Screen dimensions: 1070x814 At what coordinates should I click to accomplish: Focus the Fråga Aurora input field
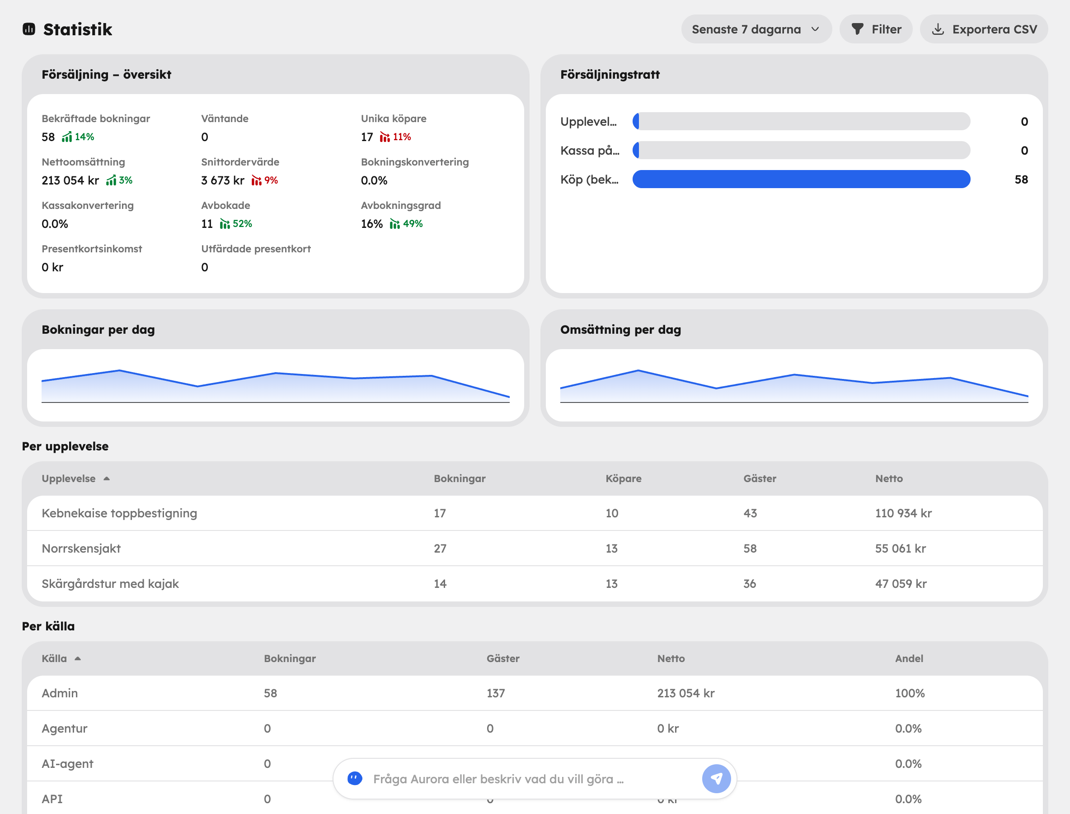(533, 779)
